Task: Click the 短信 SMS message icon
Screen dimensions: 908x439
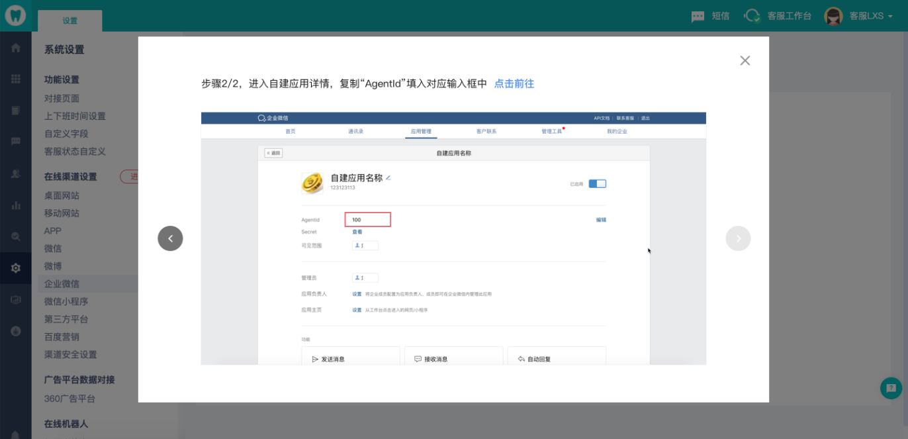Action: pos(698,16)
